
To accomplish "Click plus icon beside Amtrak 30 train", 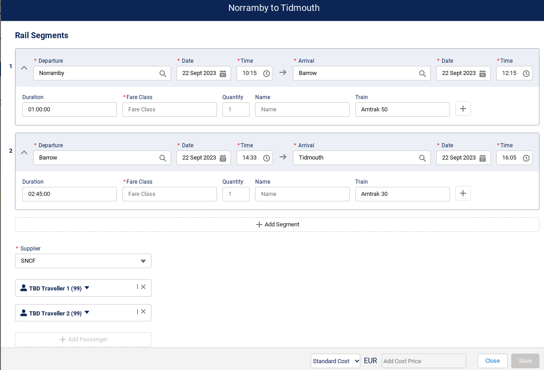I will (x=463, y=193).
